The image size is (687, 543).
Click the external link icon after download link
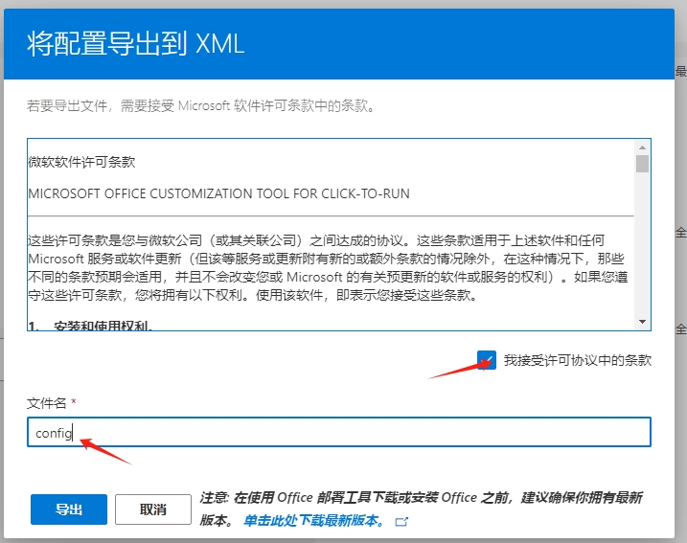401,522
